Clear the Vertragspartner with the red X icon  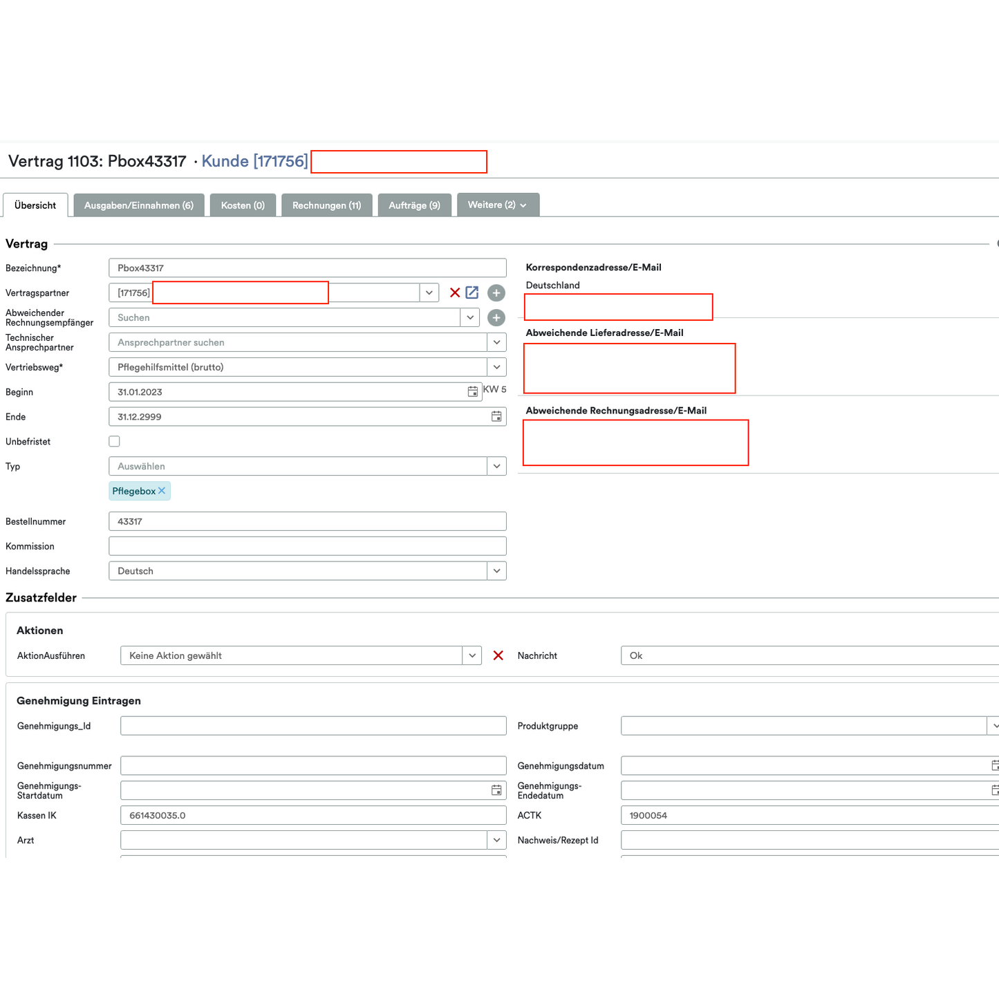(454, 292)
